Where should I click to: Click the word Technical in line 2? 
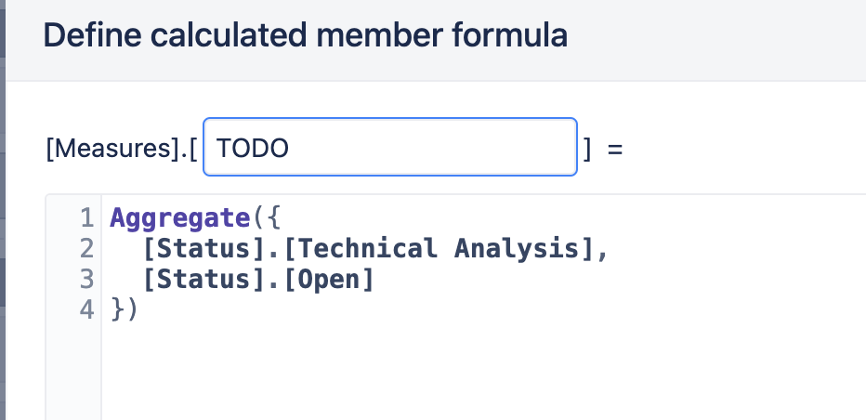367,249
